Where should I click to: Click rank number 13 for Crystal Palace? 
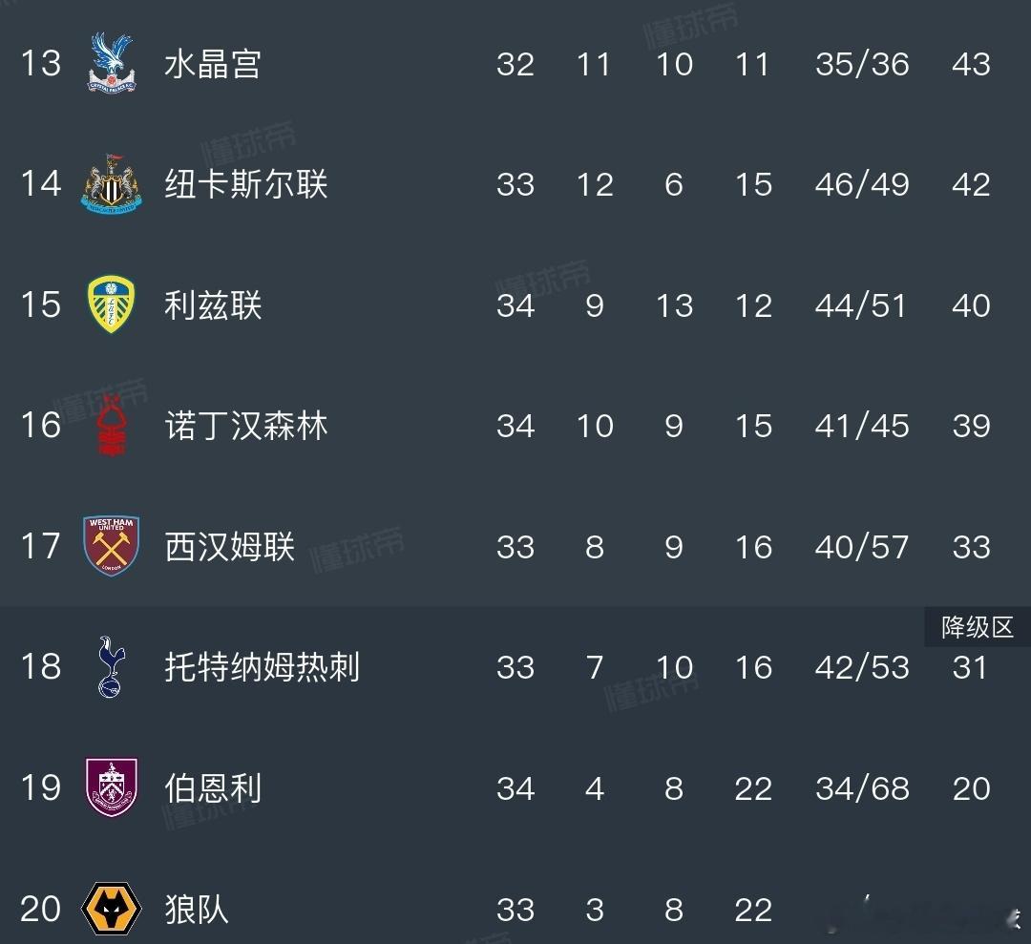(x=40, y=64)
